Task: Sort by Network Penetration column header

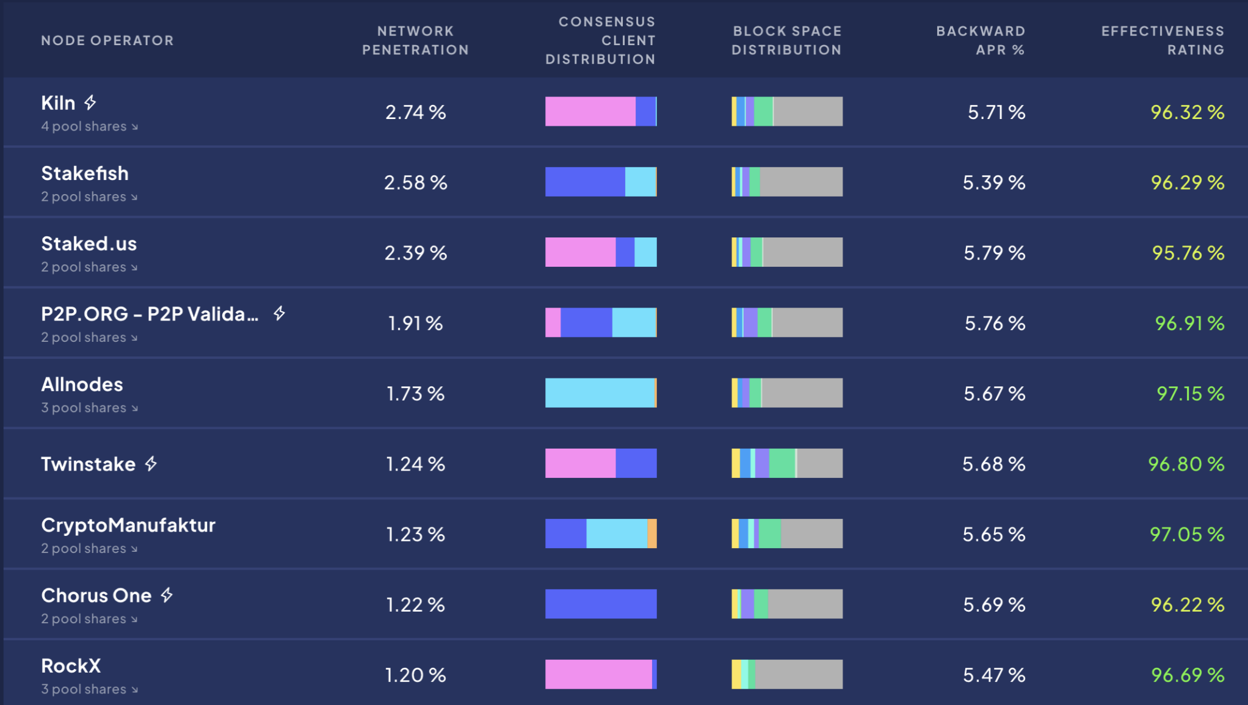Action: 415,40
